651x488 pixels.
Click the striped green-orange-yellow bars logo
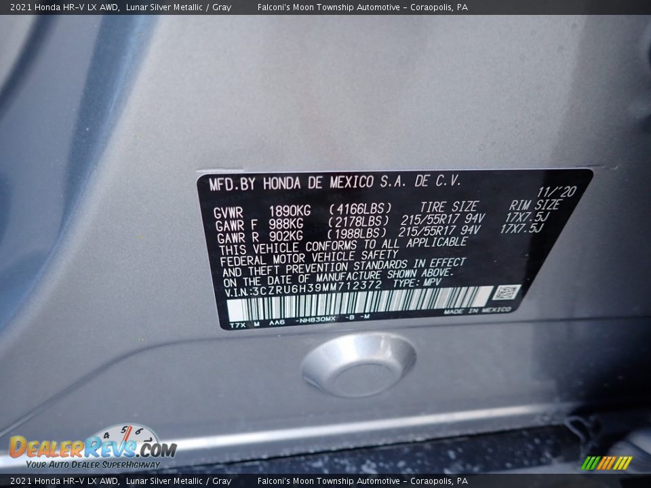coord(606,463)
